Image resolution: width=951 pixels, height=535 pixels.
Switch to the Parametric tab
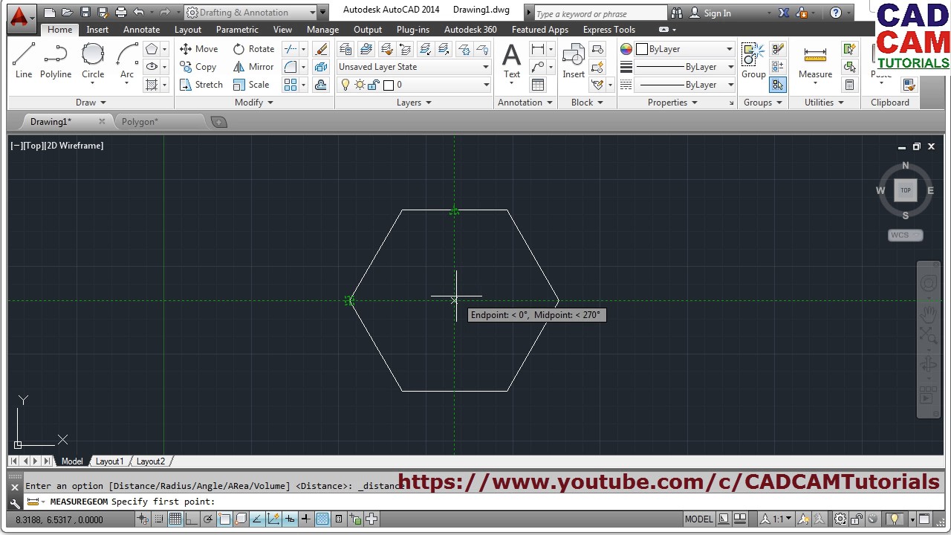pos(237,30)
